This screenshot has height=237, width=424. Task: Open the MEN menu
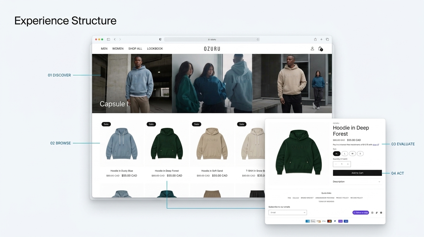point(104,49)
